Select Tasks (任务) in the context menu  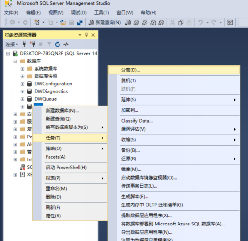point(70,138)
